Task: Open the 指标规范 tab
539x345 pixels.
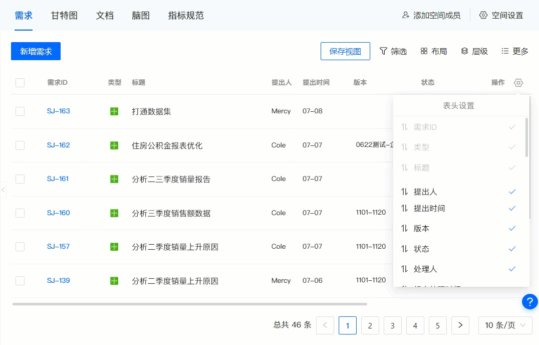Action: tap(186, 15)
